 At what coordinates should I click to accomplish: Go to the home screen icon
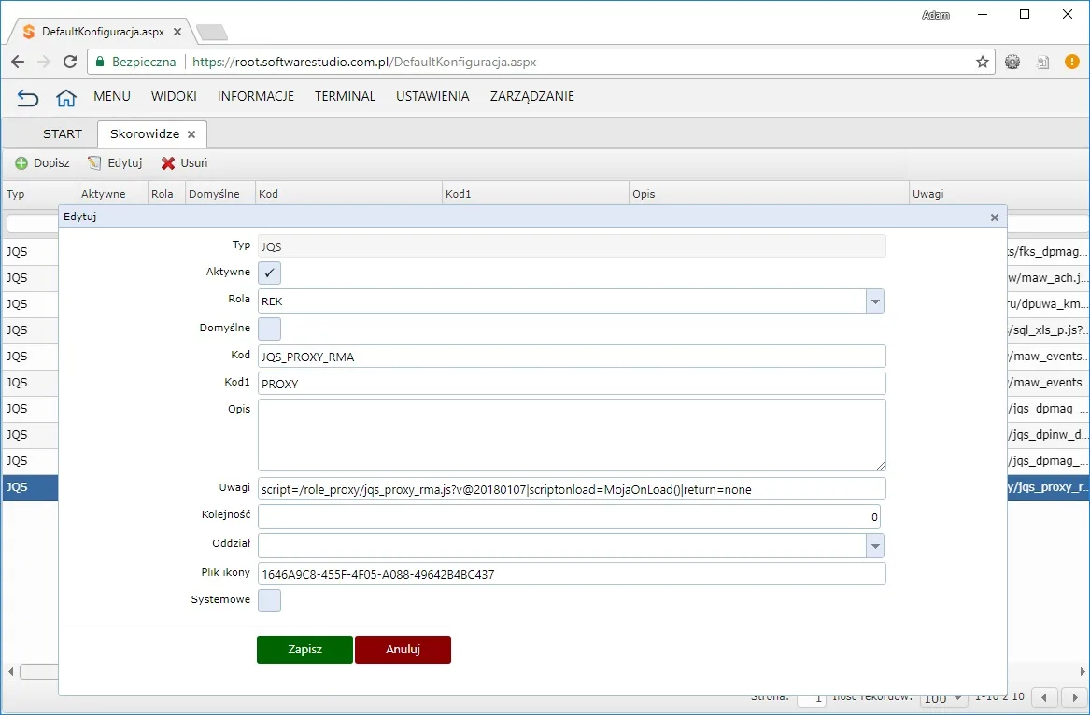click(x=66, y=97)
